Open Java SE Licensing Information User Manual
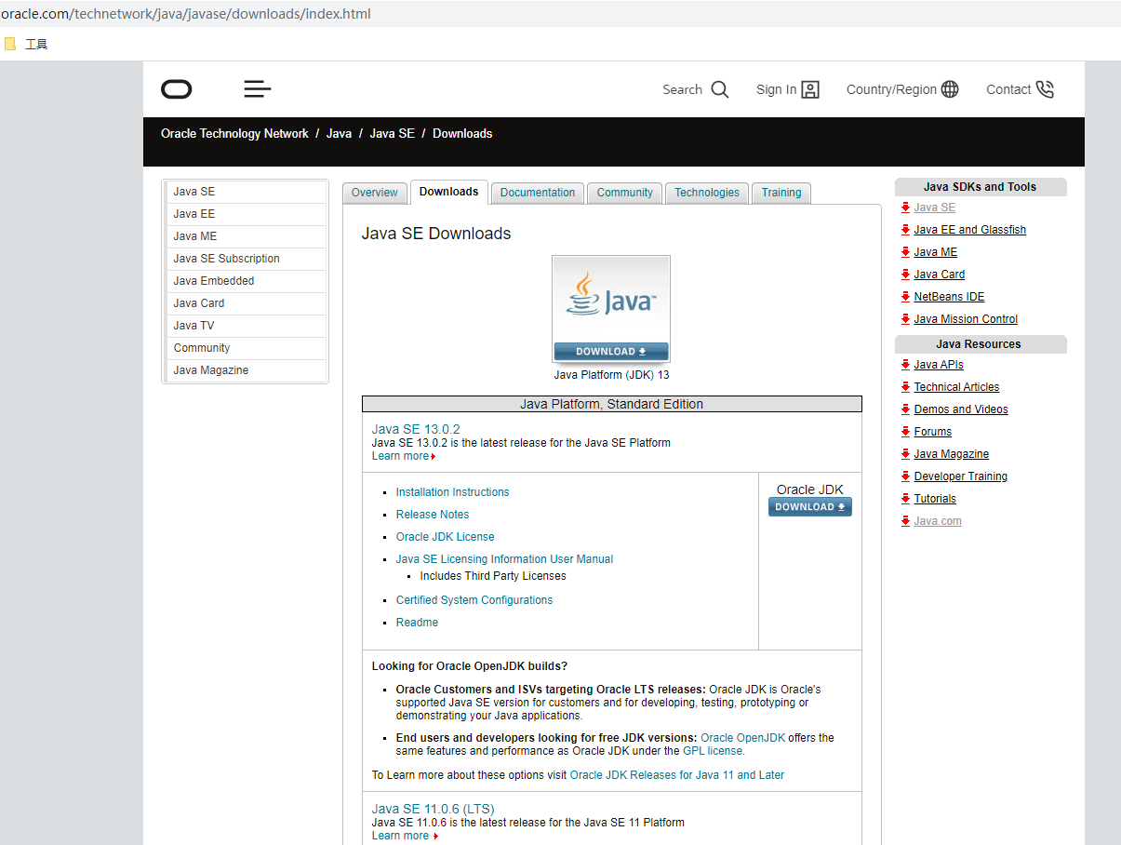This screenshot has width=1121, height=845. click(505, 559)
